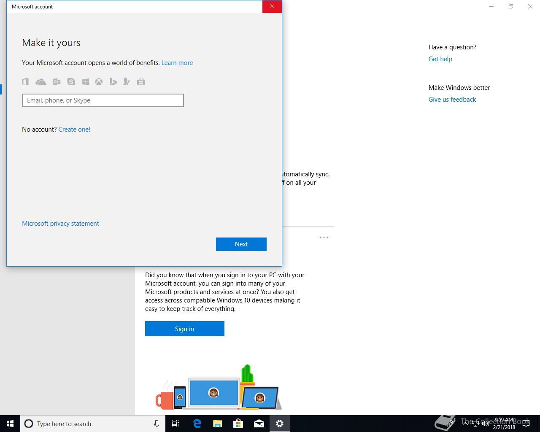Click the Skype icon in the dialog
This screenshot has height=432, width=540.
71,82
